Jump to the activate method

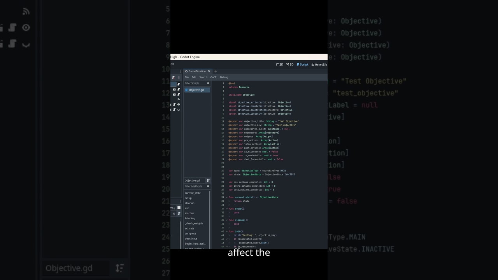point(189,228)
